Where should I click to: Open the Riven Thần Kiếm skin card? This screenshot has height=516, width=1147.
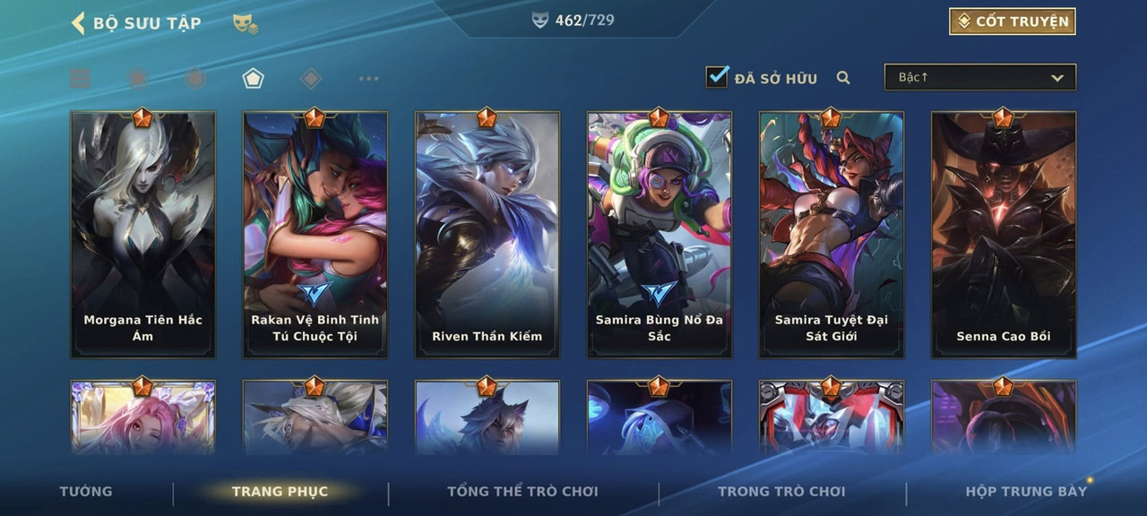487,235
